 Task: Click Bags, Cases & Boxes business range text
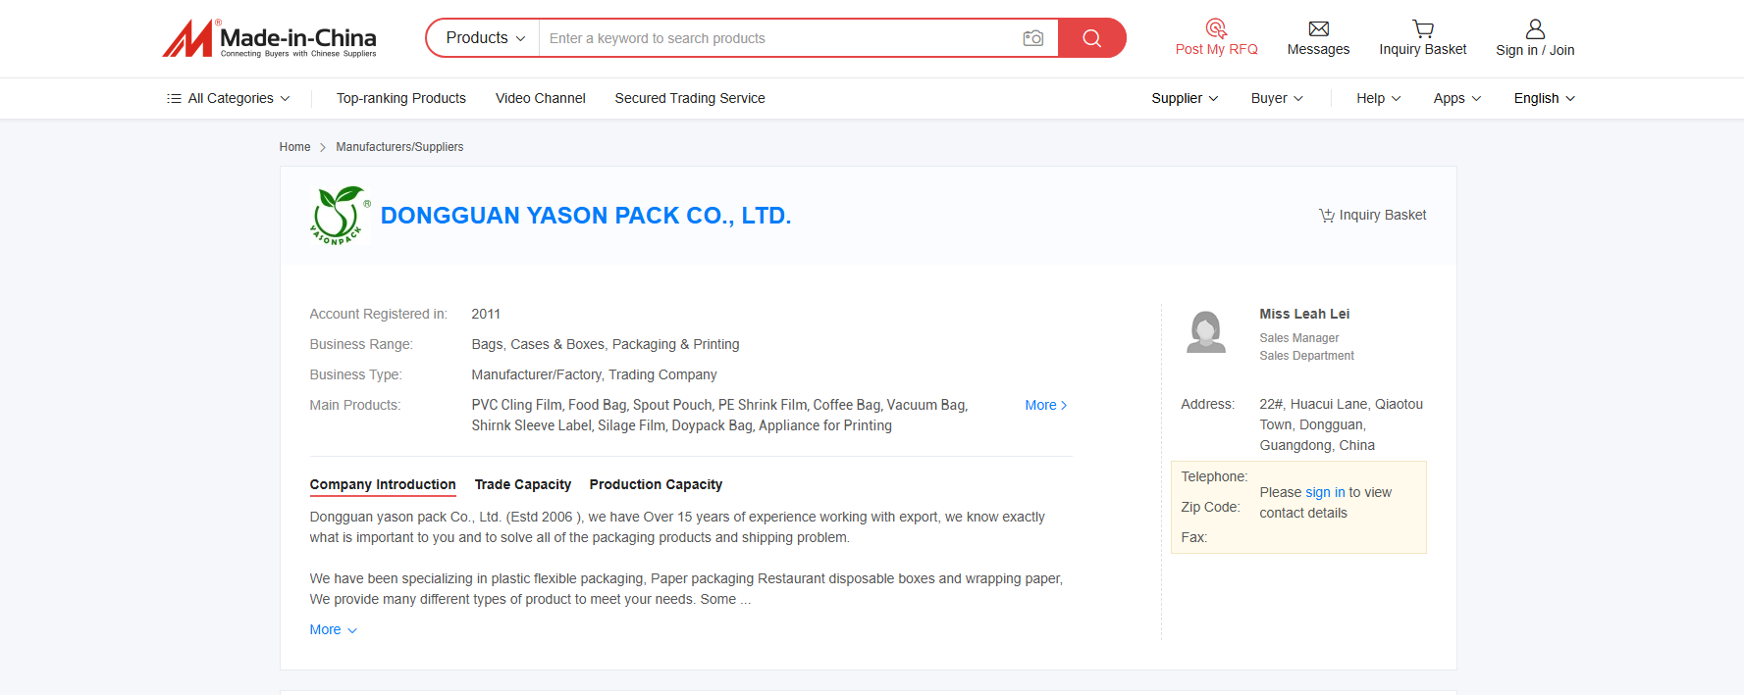tap(606, 344)
